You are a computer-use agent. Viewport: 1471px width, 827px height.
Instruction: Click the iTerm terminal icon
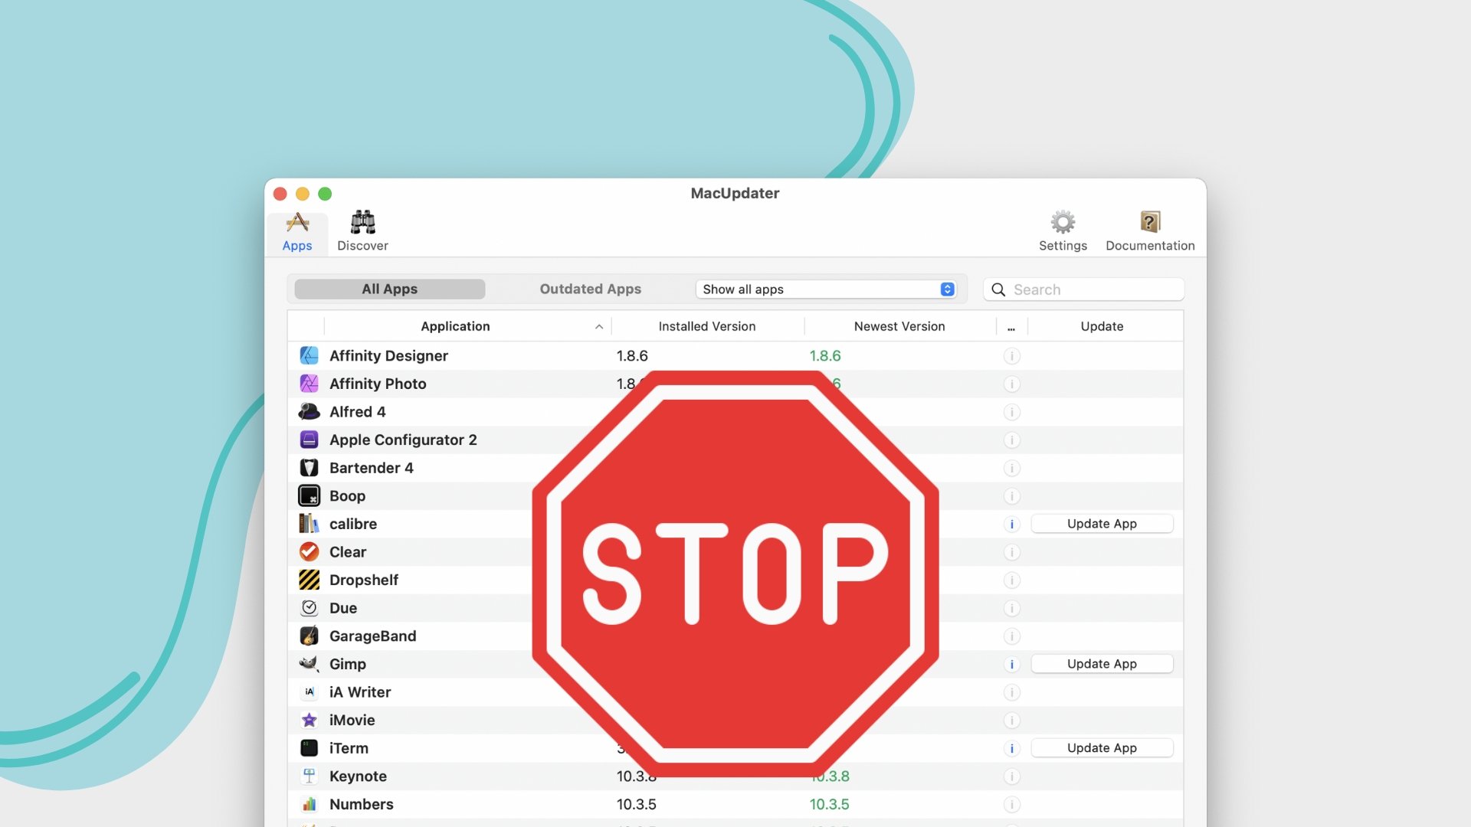coord(309,748)
